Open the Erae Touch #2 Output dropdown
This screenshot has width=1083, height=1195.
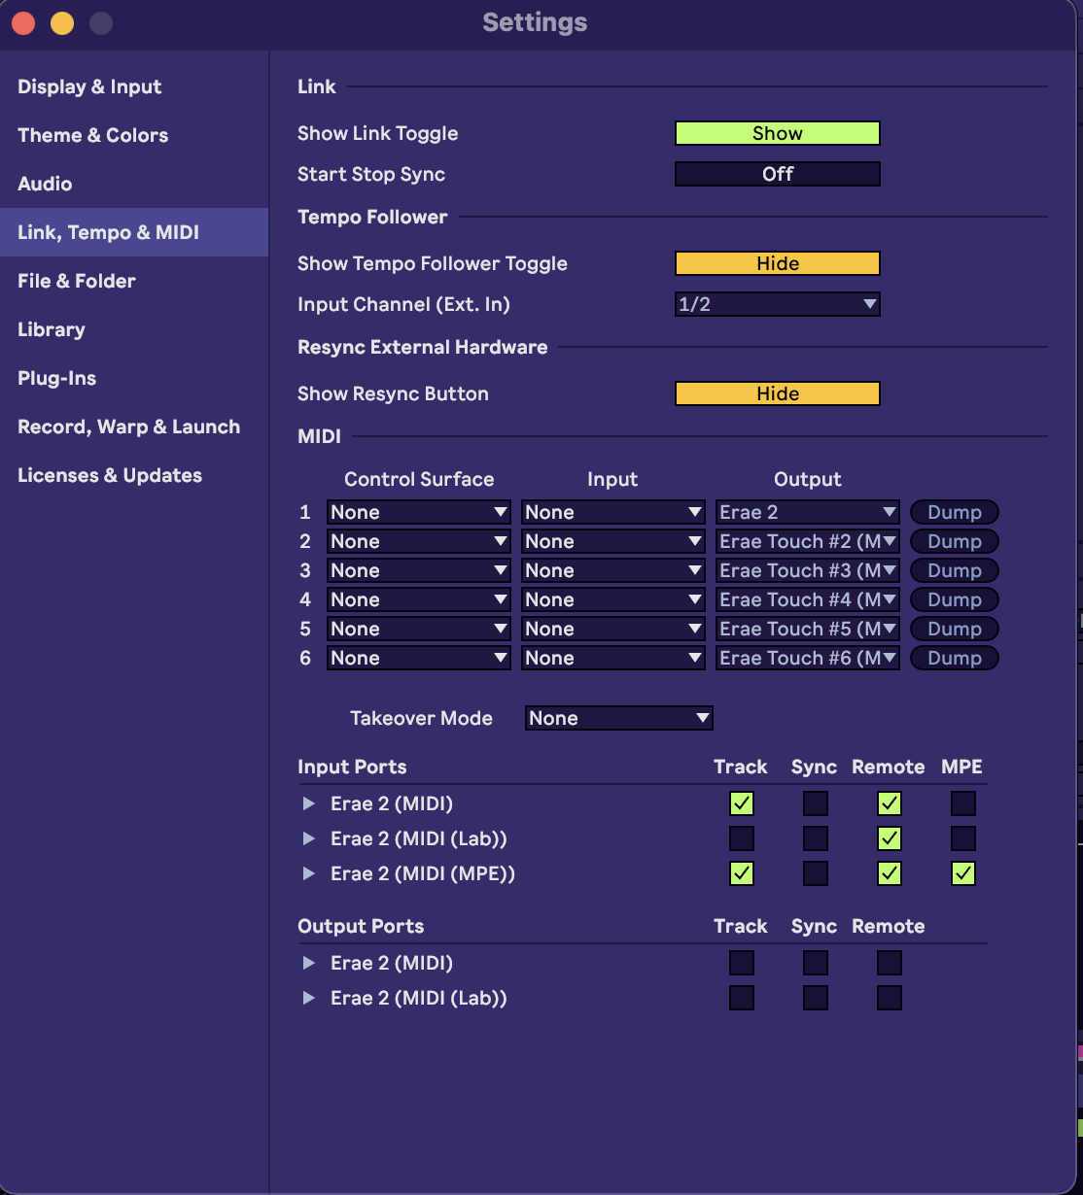point(808,541)
